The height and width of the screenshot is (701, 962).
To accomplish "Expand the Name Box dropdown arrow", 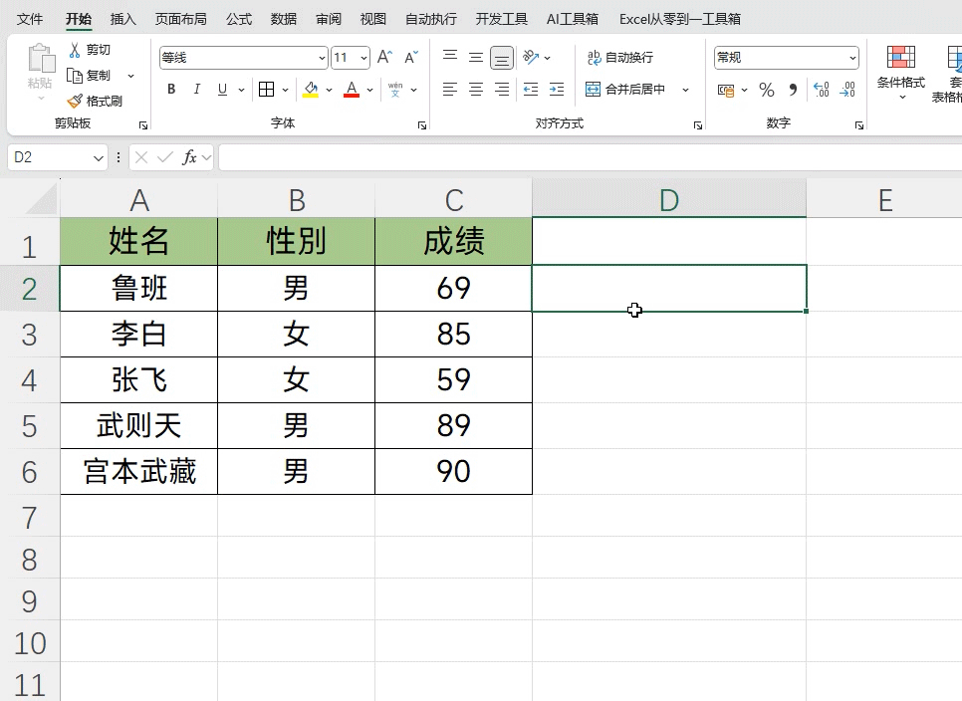I will (99, 158).
